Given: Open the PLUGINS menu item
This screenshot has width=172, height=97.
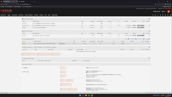Looking at the screenshot, I should (36, 15).
